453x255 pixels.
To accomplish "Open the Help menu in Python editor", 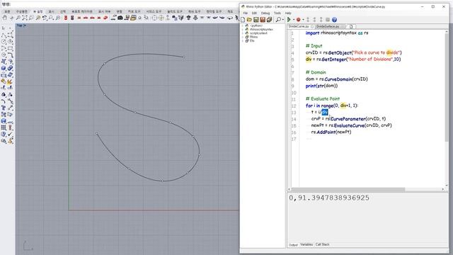I will [x=288, y=13].
